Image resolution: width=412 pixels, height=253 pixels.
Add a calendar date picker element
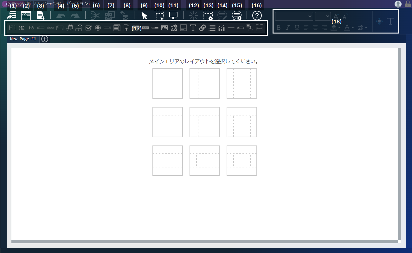click(x=69, y=28)
